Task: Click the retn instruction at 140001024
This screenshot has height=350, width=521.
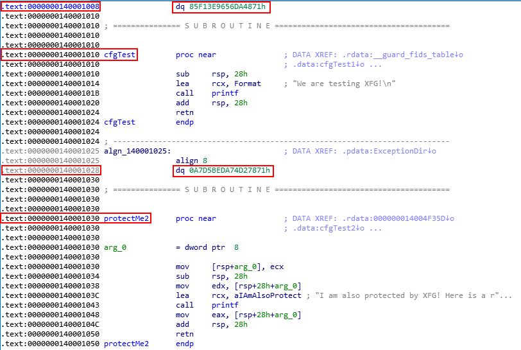Action: click(x=185, y=112)
